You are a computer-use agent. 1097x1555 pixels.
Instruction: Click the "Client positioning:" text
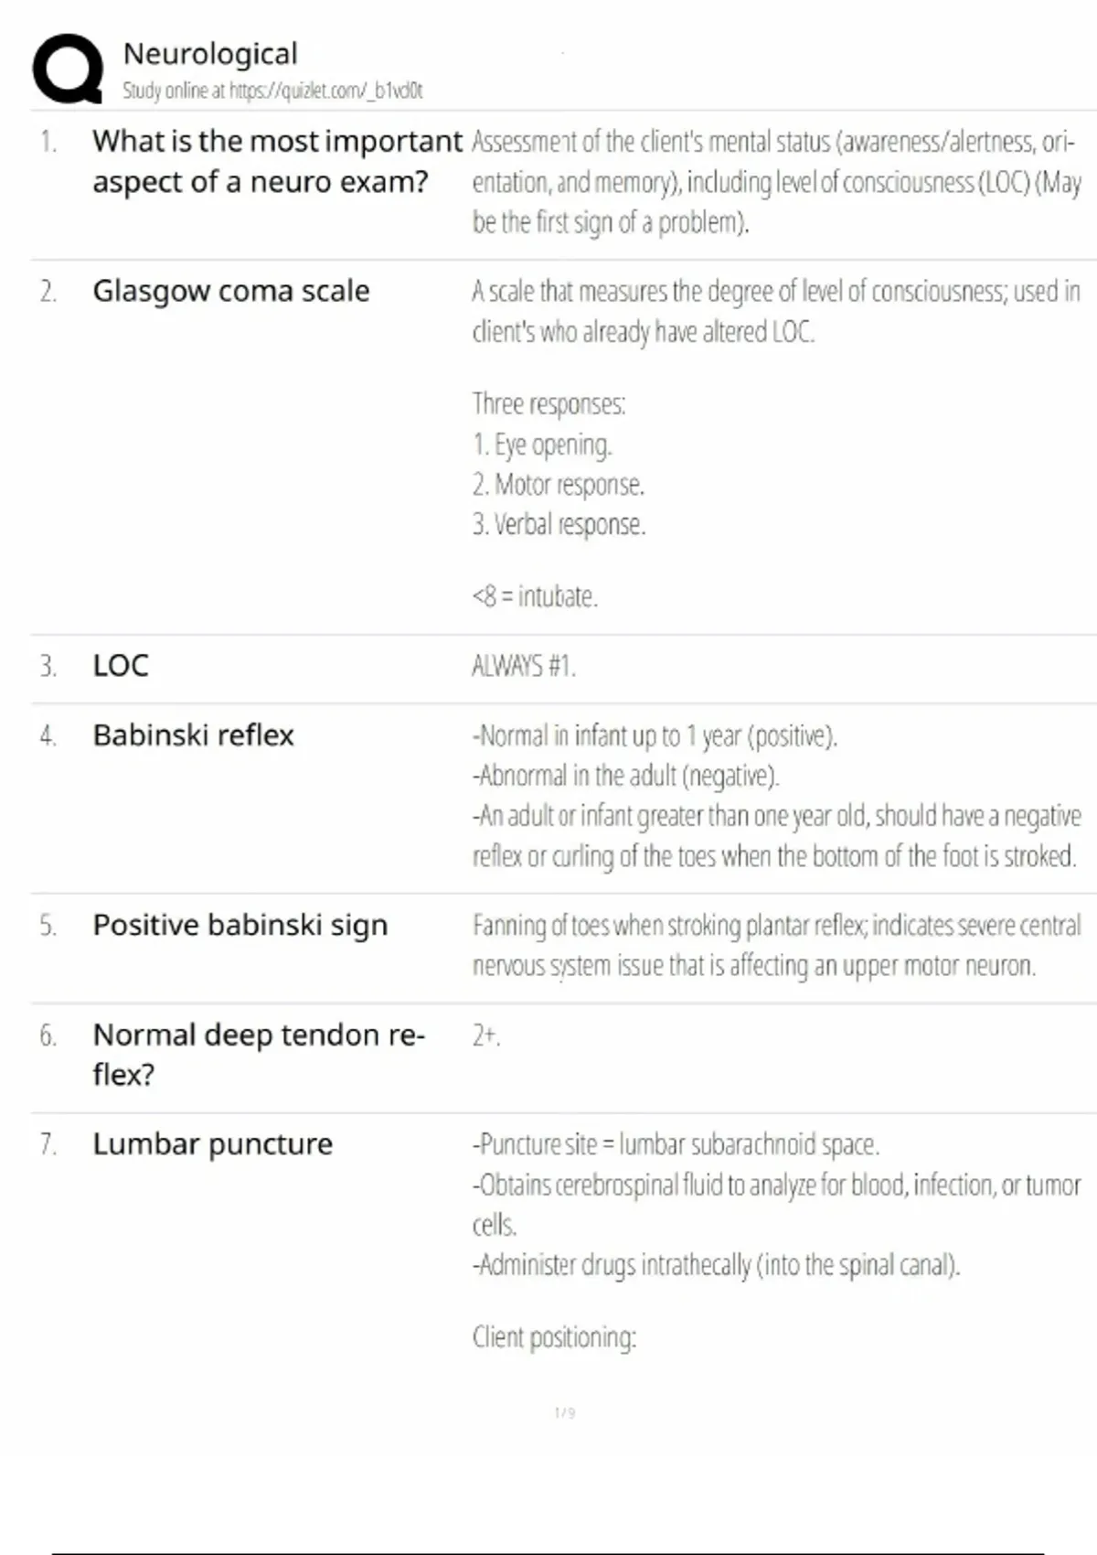point(554,1337)
